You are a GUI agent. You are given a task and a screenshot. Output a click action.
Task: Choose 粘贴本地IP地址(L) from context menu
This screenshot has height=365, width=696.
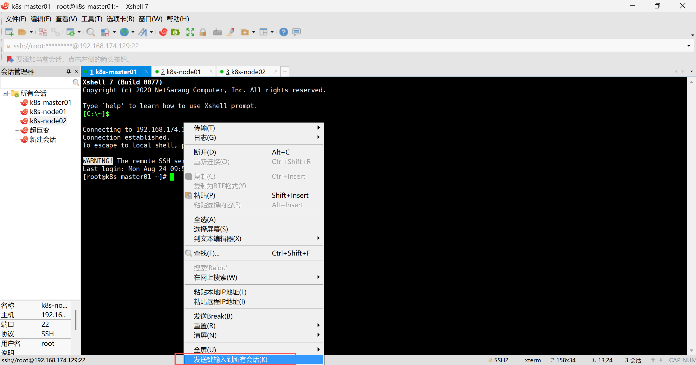coord(254,292)
